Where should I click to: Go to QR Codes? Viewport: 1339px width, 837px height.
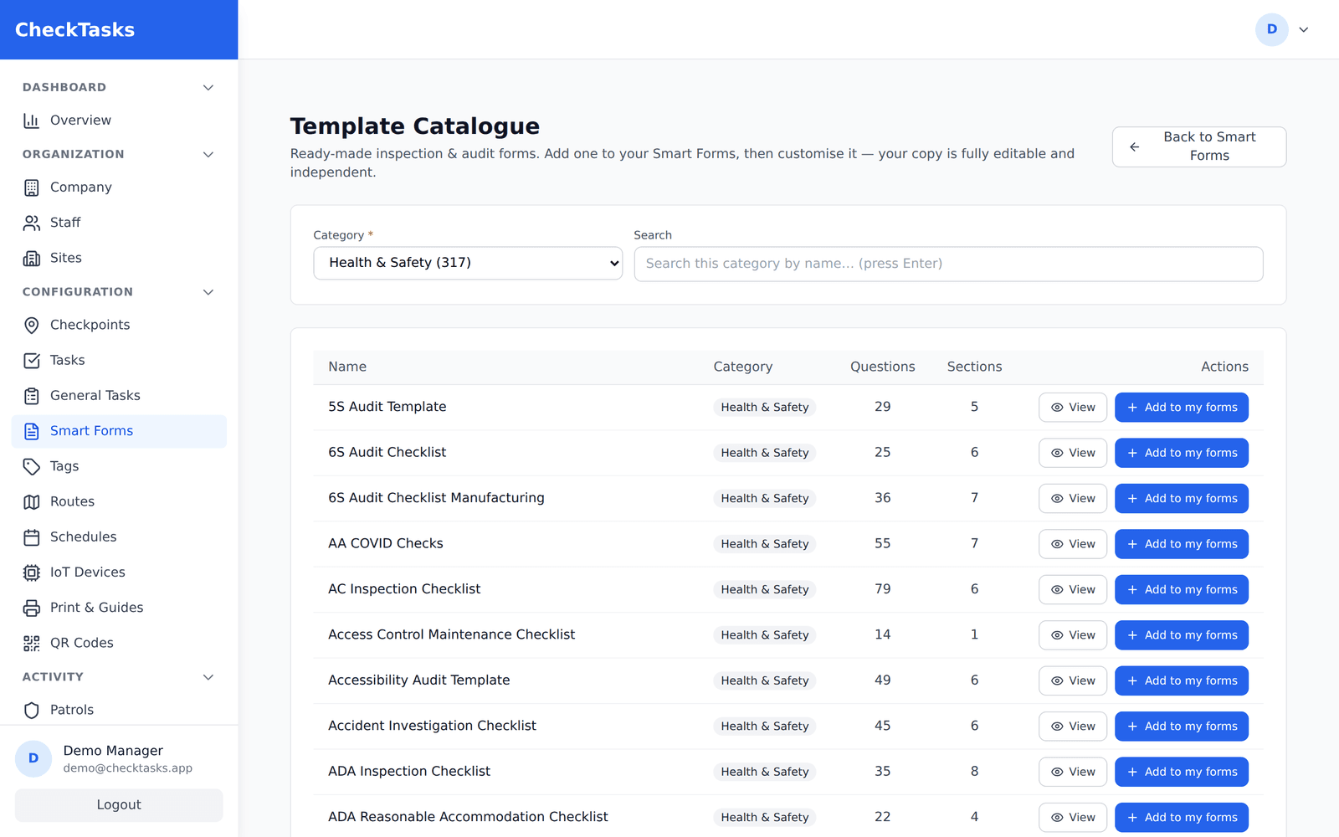coord(119,643)
